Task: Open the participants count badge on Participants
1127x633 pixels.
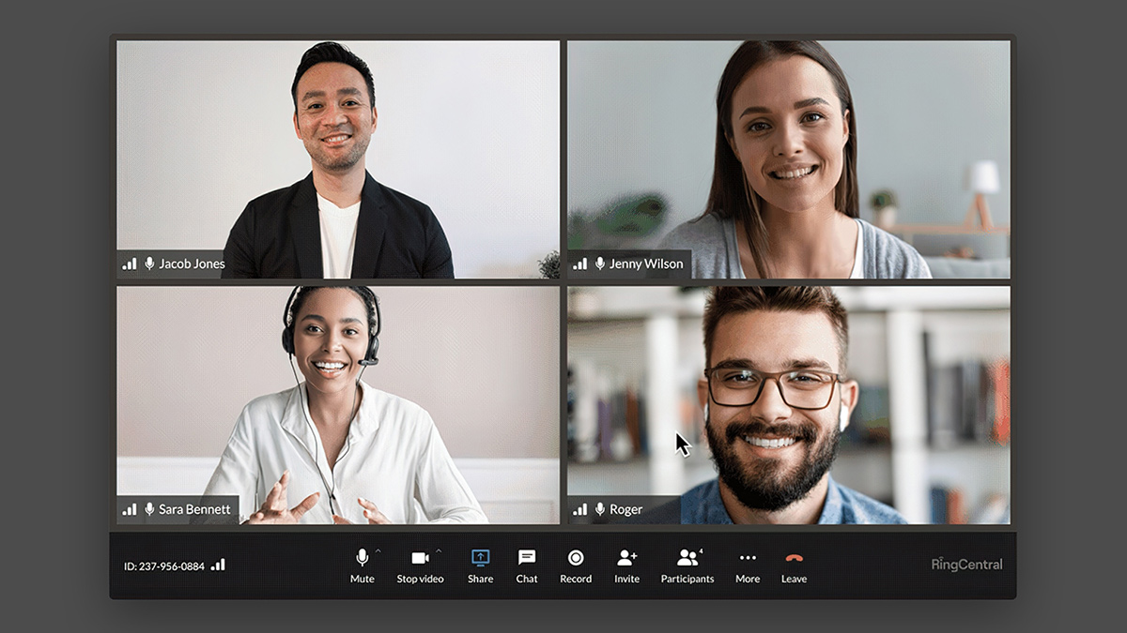Action: click(700, 550)
